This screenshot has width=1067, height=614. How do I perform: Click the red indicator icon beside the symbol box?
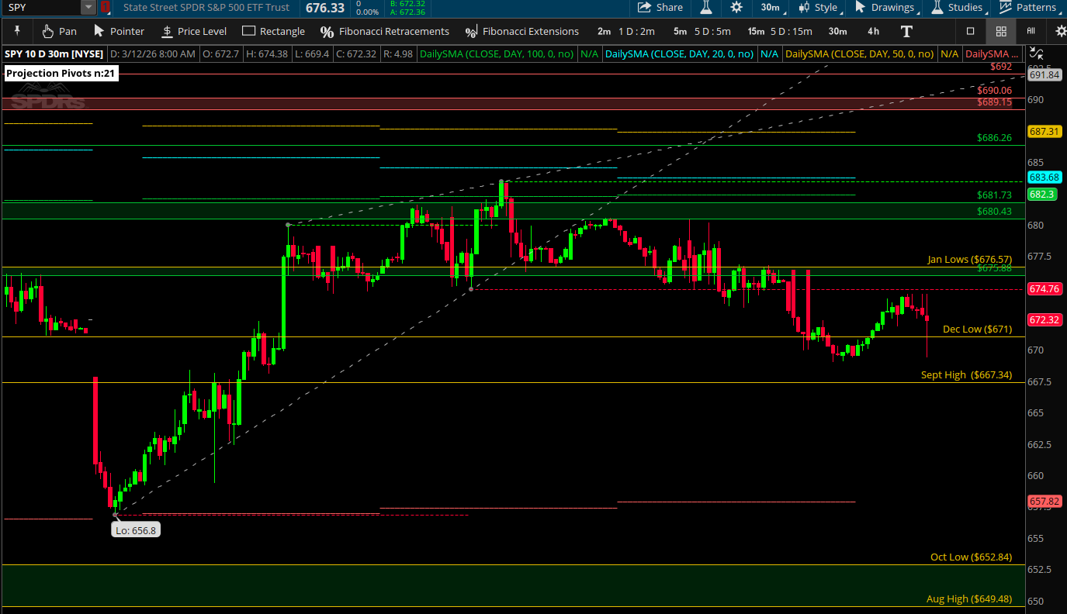coord(106,8)
